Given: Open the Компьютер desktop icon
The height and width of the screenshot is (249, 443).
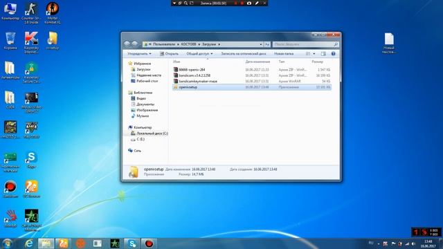Looking at the screenshot, I should point(10,12).
